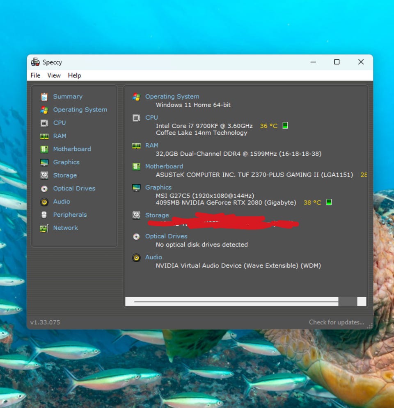
Task: Click the Speccy app icon in title bar
Action: point(35,62)
